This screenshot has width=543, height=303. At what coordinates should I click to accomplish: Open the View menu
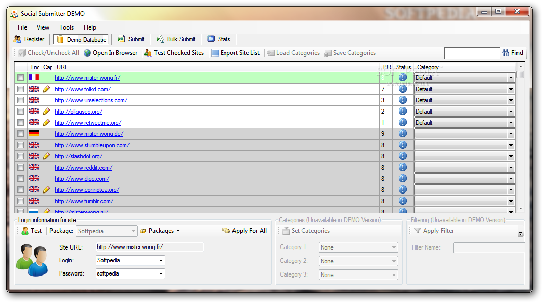point(43,27)
